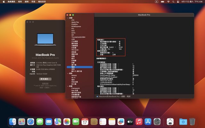The height and width of the screenshot is (128, 205).
Task: Open the Photos app in dock
Action: 67,122
